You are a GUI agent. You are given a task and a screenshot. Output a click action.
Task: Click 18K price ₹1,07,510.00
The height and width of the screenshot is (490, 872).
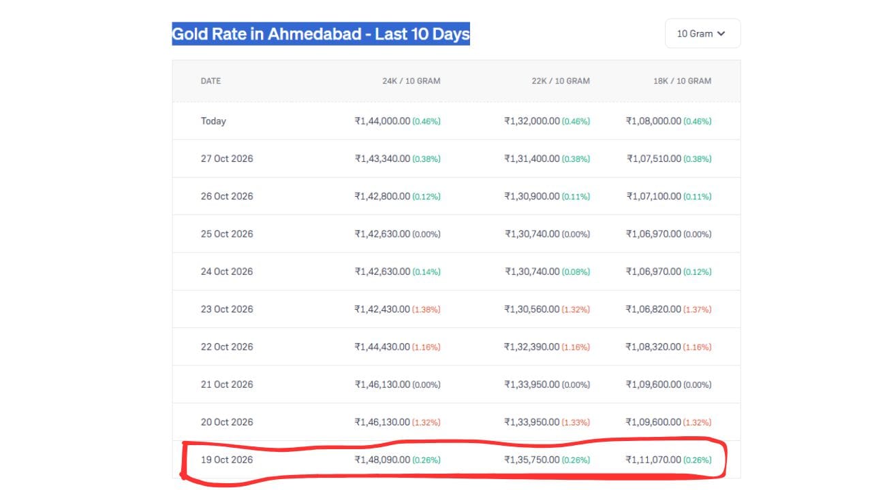pyautogui.click(x=654, y=159)
